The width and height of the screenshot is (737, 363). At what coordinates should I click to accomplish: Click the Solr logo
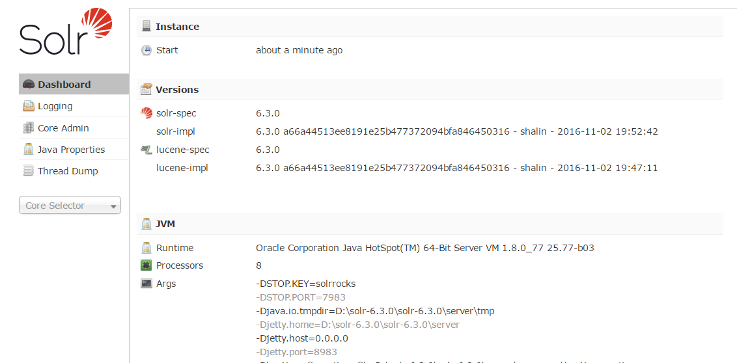click(x=66, y=32)
